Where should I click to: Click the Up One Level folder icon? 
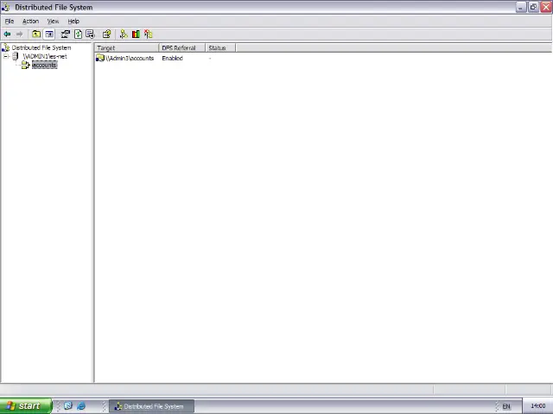pyautogui.click(x=36, y=34)
